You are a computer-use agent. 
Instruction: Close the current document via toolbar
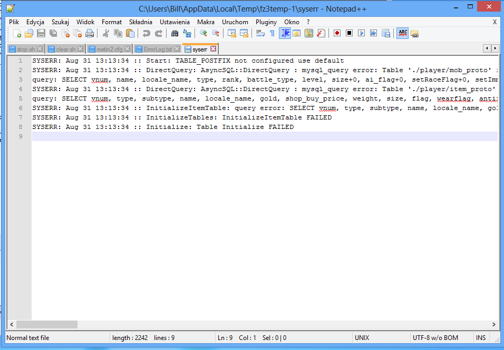click(65, 33)
